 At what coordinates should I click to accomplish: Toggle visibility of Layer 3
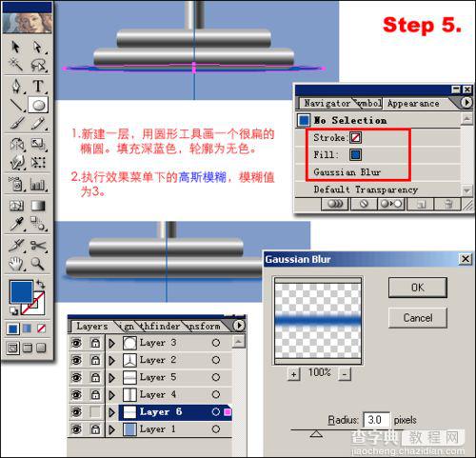[x=76, y=343]
